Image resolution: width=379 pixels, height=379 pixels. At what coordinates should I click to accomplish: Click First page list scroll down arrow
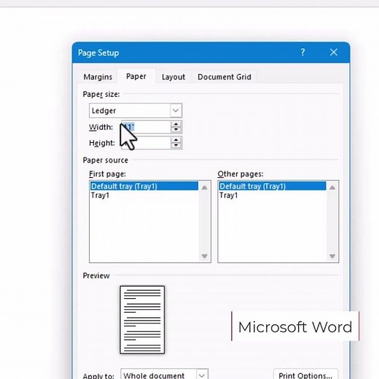pos(205,256)
